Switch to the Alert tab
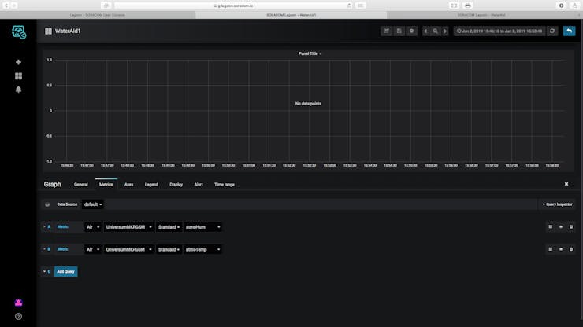The height and width of the screenshot is (327, 583). (x=199, y=185)
